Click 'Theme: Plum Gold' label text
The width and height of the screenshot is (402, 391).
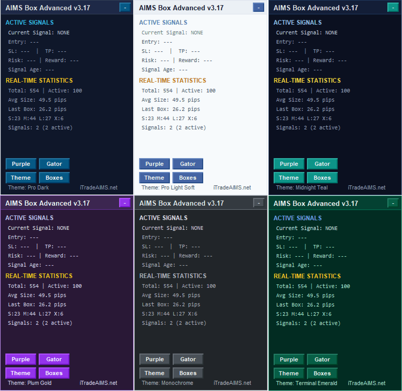(30, 383)
